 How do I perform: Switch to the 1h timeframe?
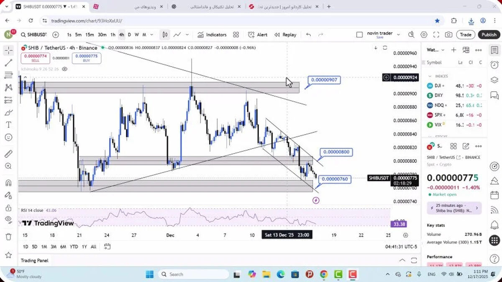pyautogui.click(x=113, y=35)
